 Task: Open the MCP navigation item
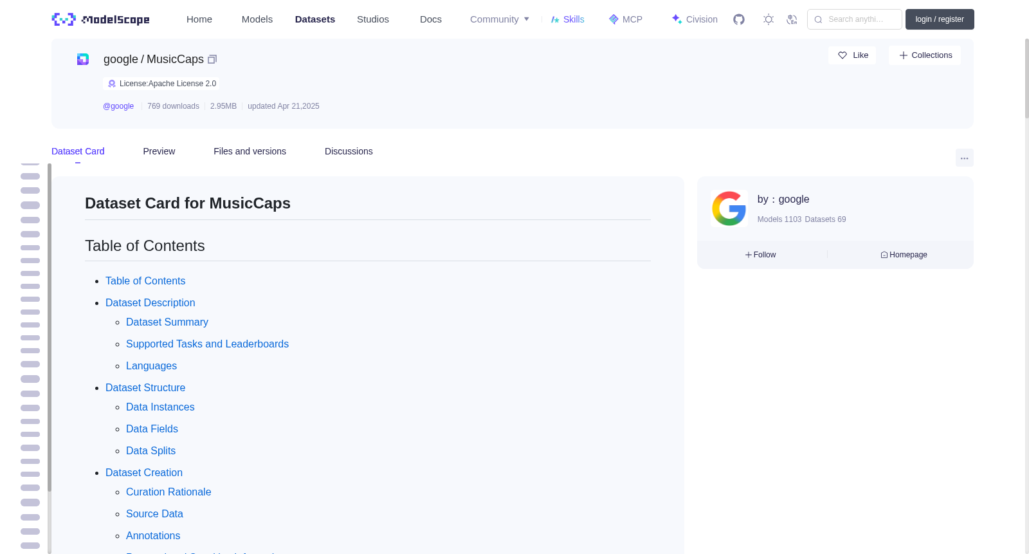click(625, 19)
